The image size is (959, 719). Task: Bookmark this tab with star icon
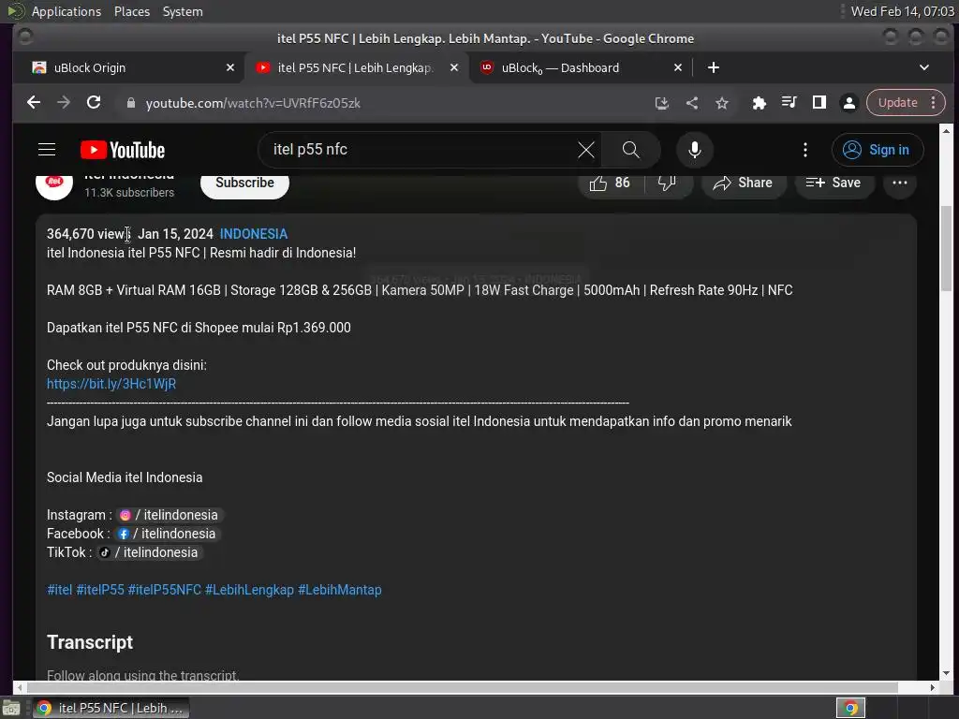click(x=722, y=103)
